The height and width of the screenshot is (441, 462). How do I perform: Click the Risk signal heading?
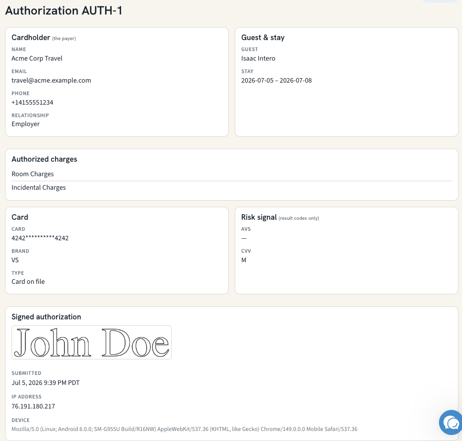pos(259,217)
